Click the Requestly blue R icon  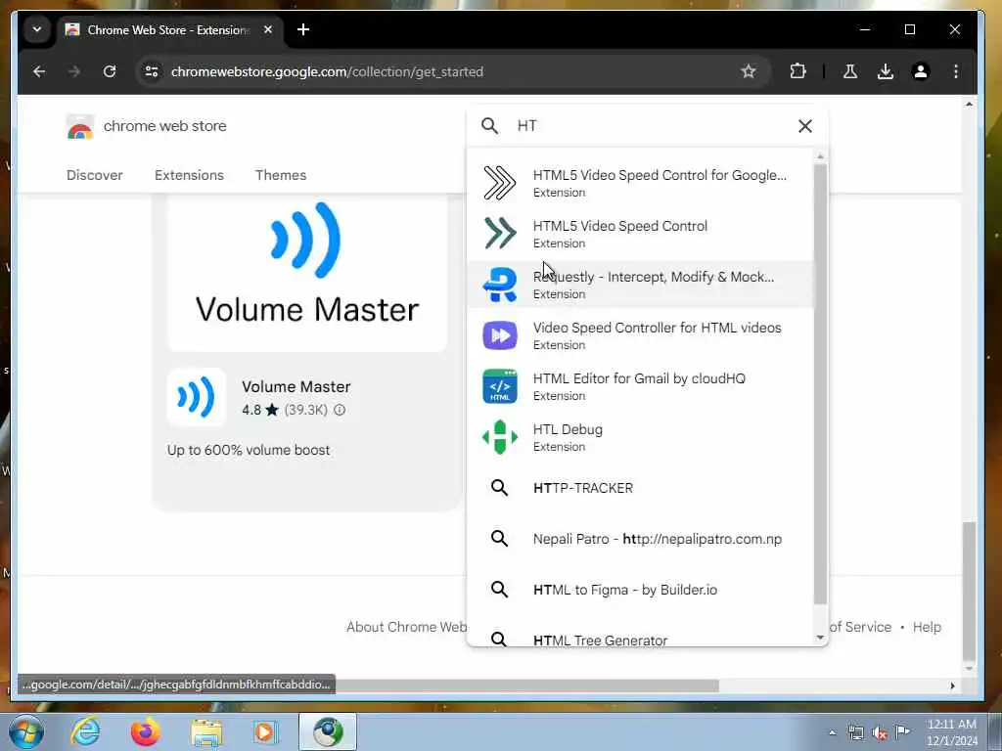coord(500,285)
